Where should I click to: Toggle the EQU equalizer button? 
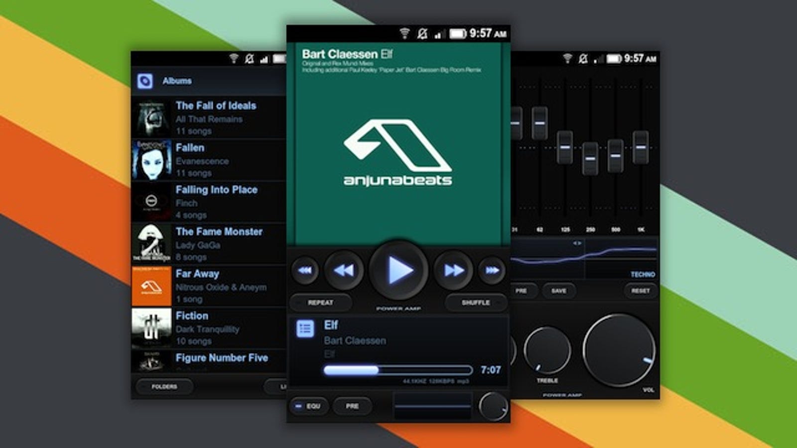click(x=309, y=406)
